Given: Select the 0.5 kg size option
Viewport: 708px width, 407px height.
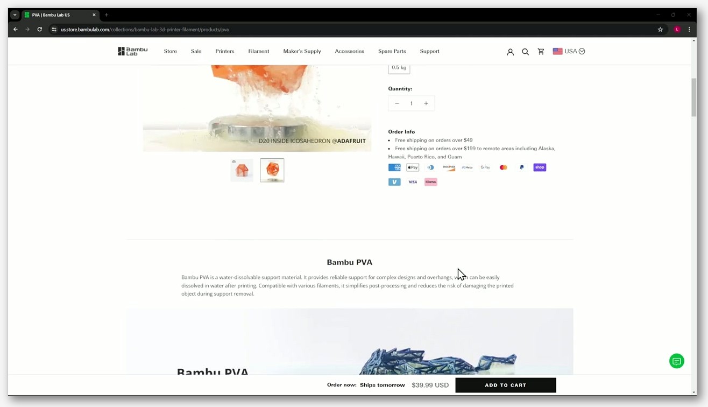Looking at the screenshot, I should pos(399,67).
